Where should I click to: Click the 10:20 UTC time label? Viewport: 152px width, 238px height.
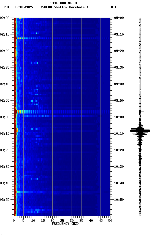(119, 150)
